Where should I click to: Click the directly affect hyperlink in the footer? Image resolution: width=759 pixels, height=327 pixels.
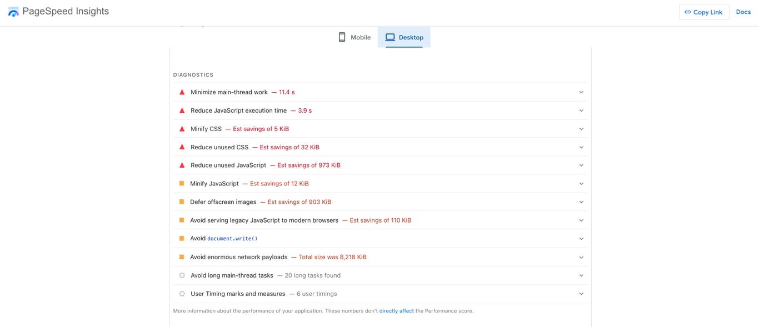coord(396,311)
